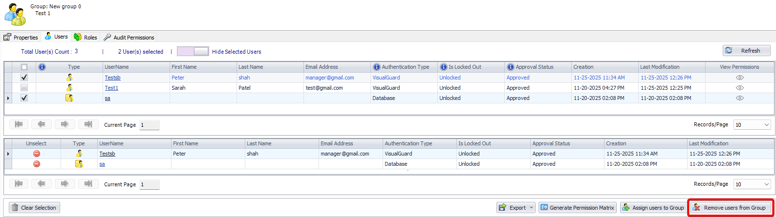Click Remove users from Group button
The width and height of the screenshot is (776, 217).
click(731, 208)
